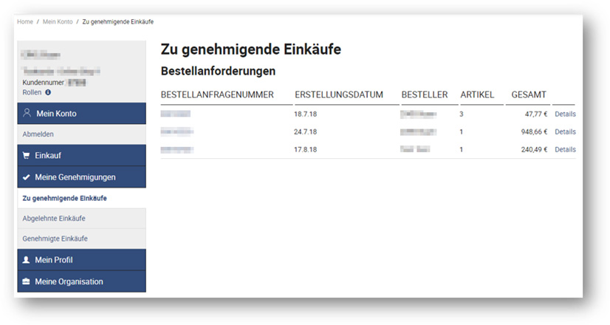Open Details for the 240,49 € request
This screenshot has height=325, width=610.
tap(565, 149)
